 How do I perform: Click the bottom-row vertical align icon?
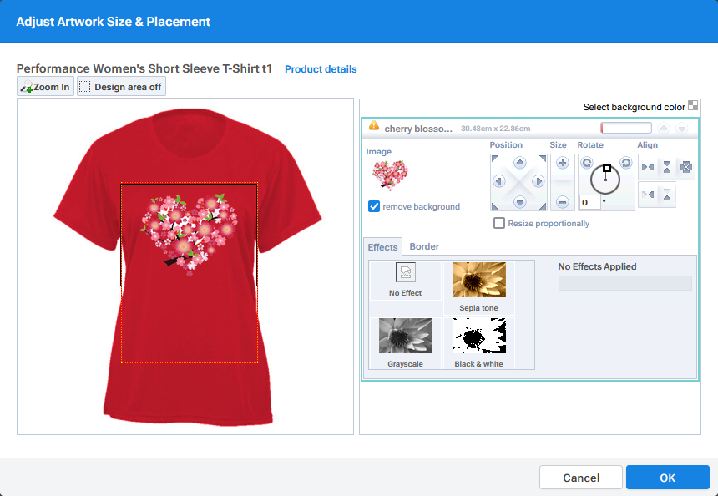667,195
